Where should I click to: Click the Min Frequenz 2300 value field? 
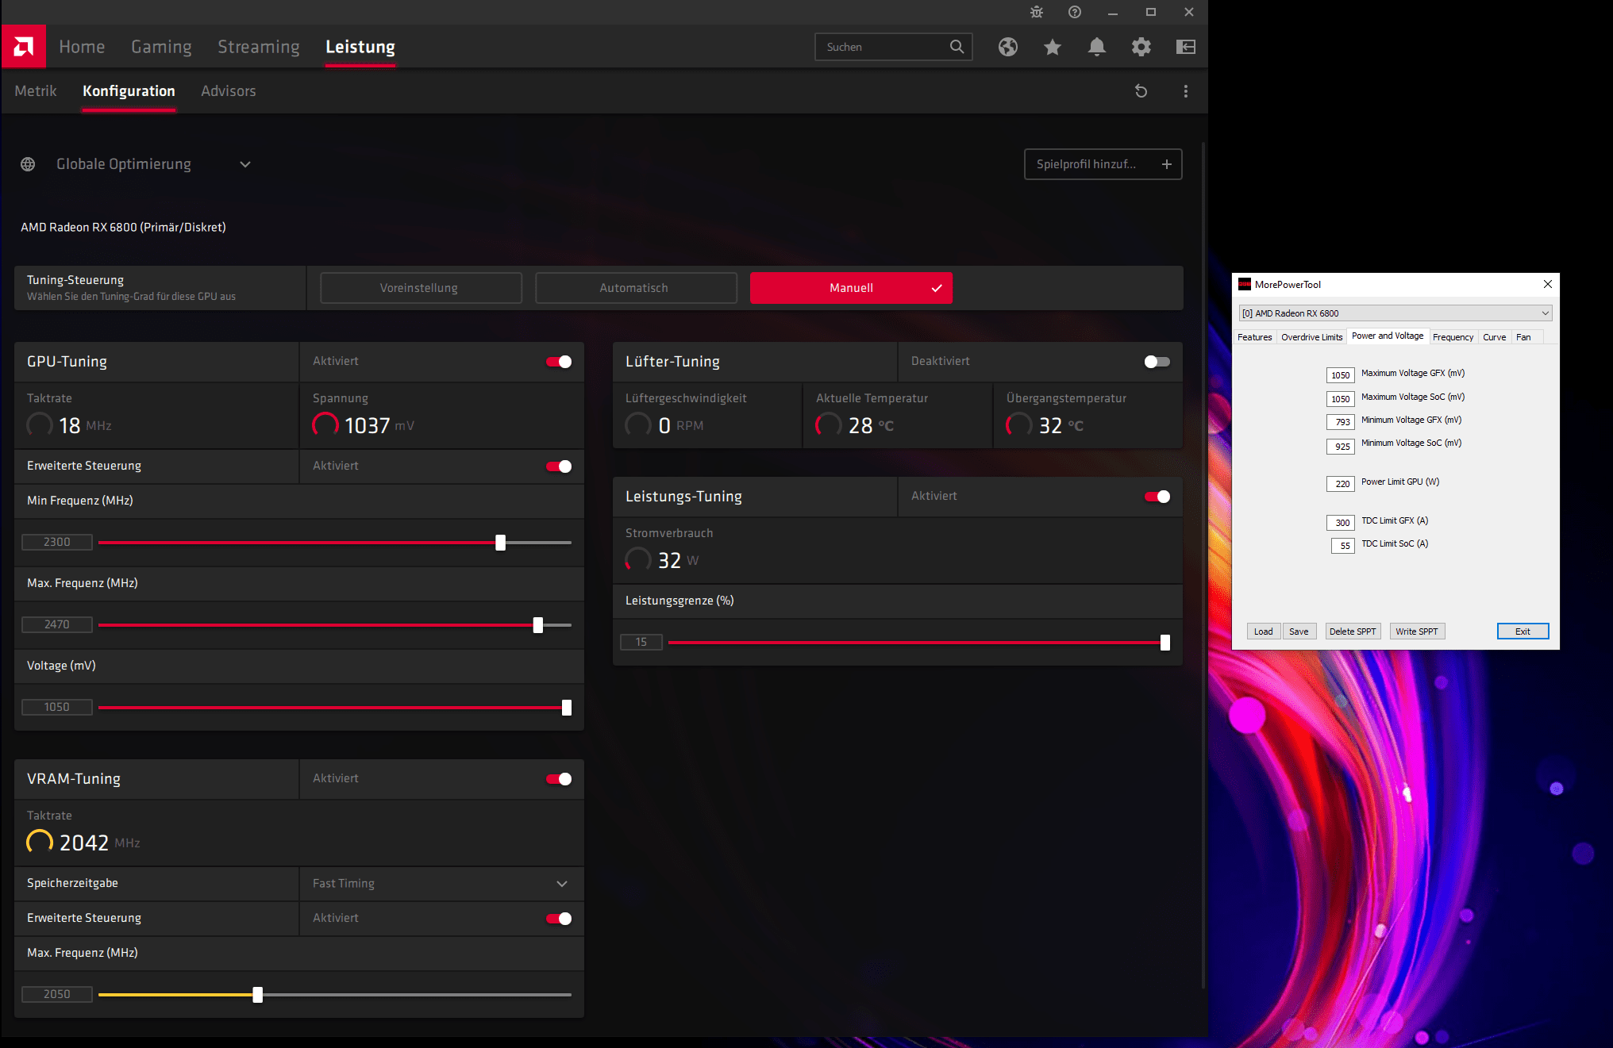coord(57,543)
